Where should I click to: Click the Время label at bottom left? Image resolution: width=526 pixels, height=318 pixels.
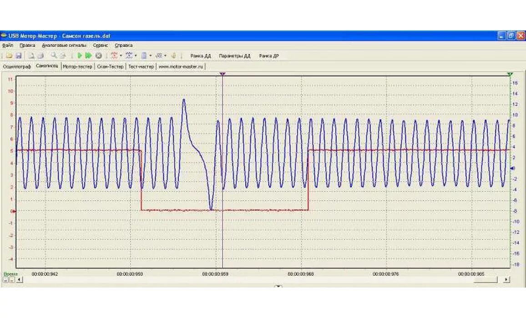coord(10,274)
